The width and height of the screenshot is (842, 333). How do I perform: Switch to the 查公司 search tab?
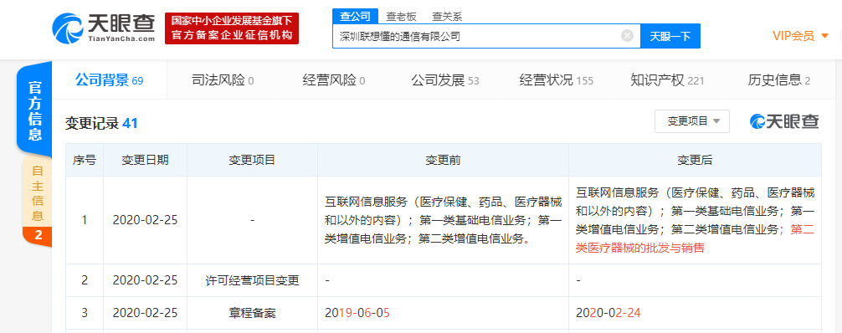[355, 17]
